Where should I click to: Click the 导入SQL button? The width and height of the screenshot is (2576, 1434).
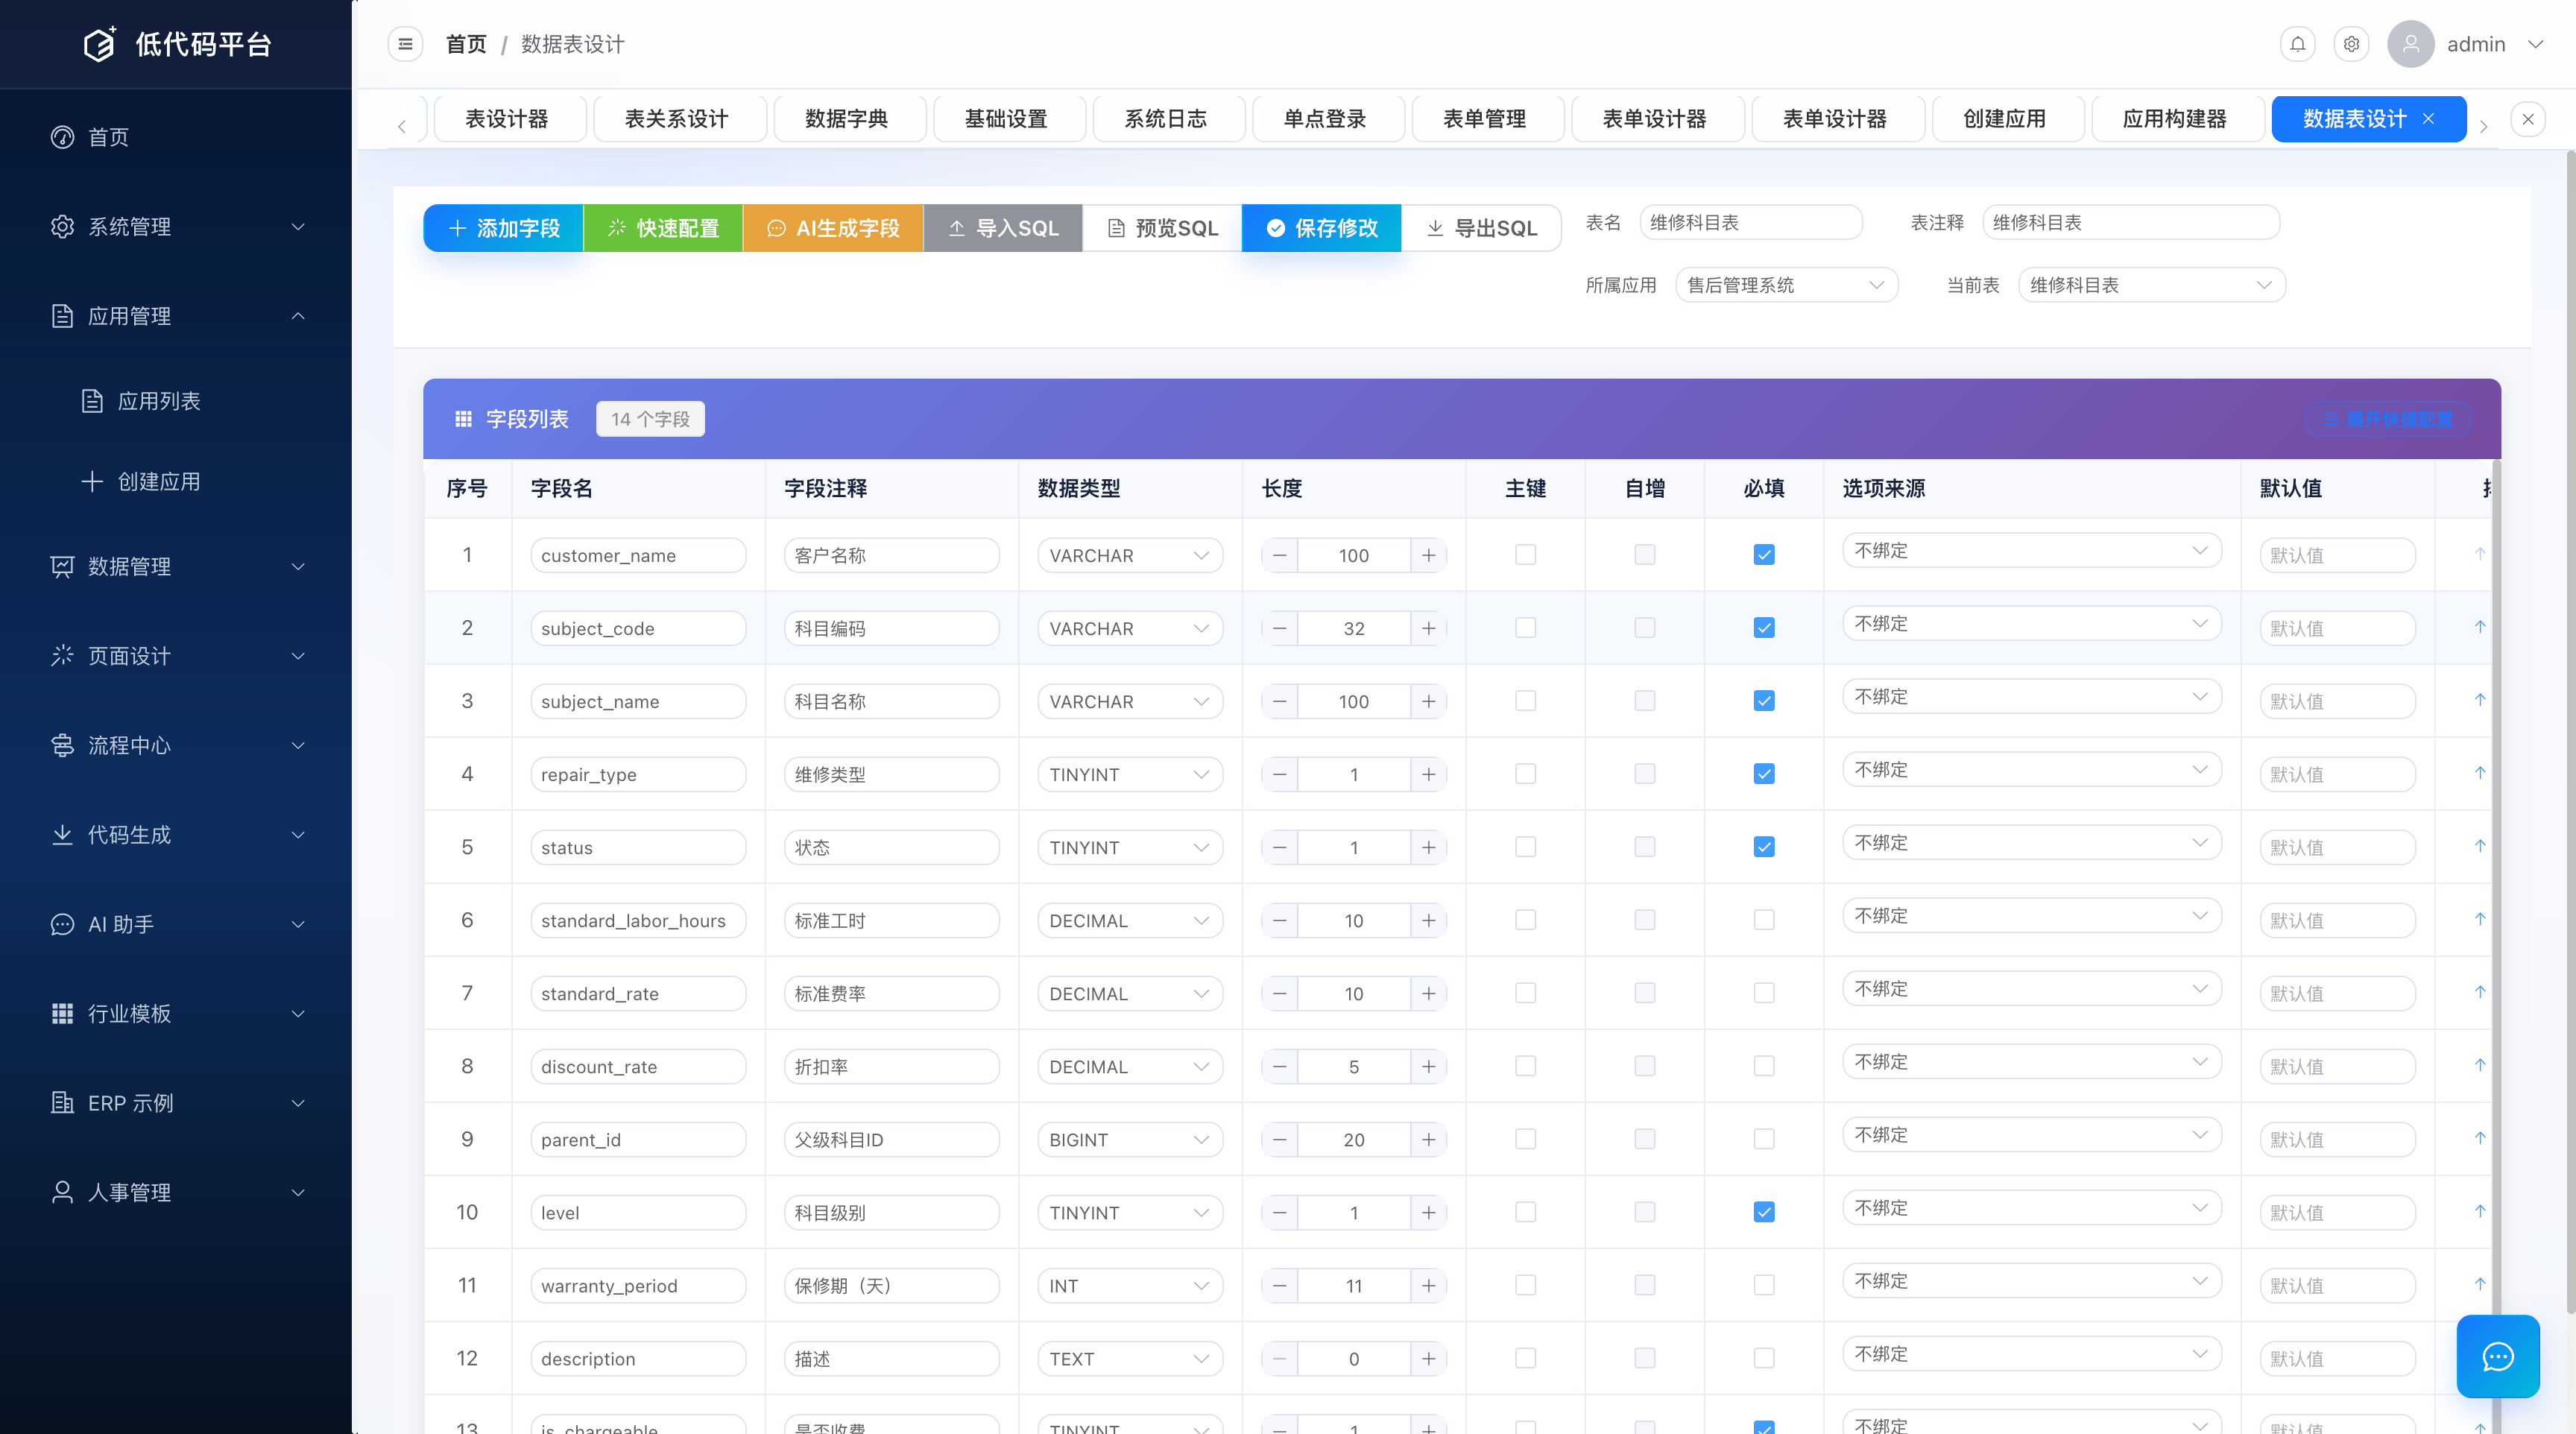(x=1003, y=228)
